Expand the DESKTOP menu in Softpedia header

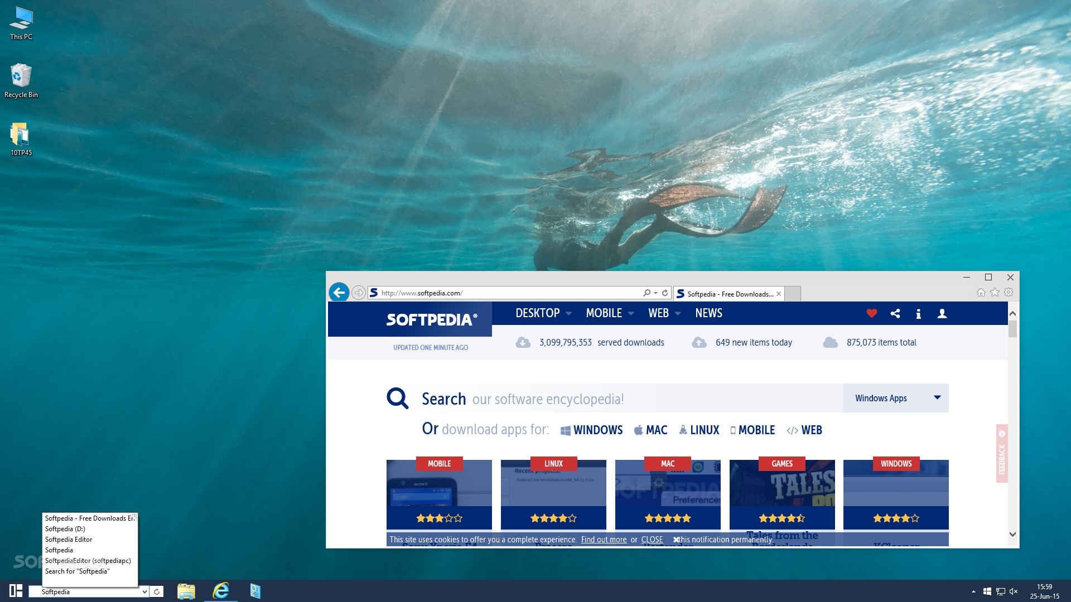tap(543, 313)
